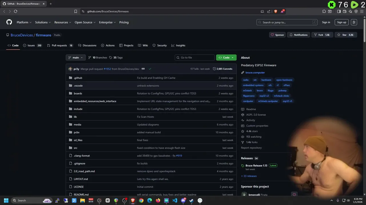
Task: Click the Notifications button
Action: (x=299, y=35)
